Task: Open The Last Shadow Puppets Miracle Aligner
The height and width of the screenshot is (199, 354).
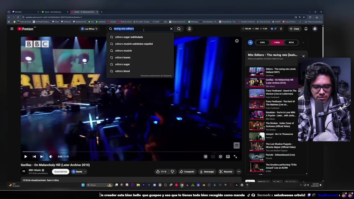Action: point(273,146)
